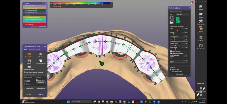Open the Tipo PrimaryBar dropdown
The height and width of the screenshot is (104, 227).
[x=182, y=14]
